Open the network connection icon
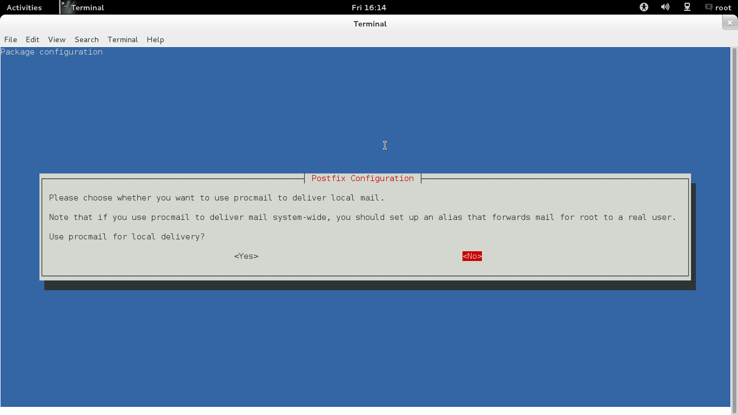 tap(687, 8)
